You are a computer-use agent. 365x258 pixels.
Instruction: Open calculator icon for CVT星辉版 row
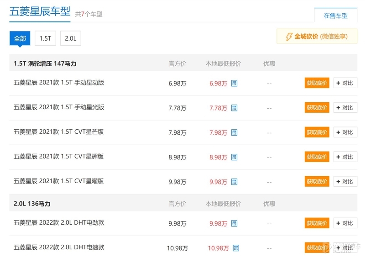tap(234, 158)
